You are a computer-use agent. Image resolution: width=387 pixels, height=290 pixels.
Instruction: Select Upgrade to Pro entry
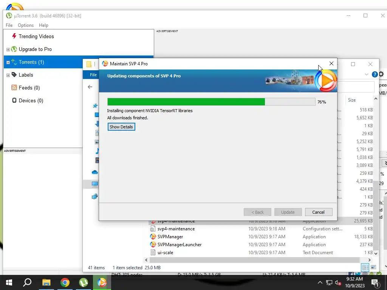pos(35,49)
